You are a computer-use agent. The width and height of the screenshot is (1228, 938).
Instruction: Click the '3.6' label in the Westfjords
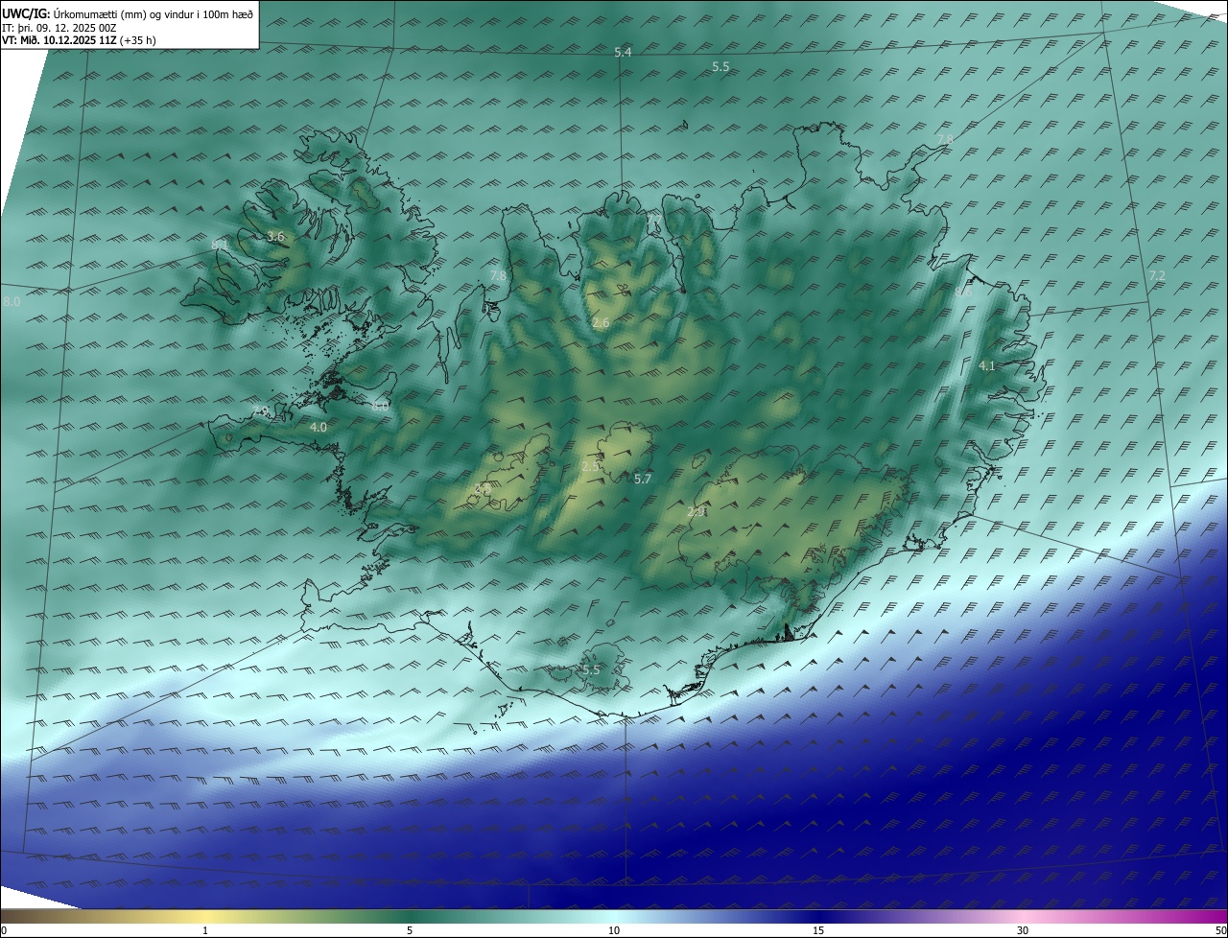pyautogui.click(x=276, y=236)
